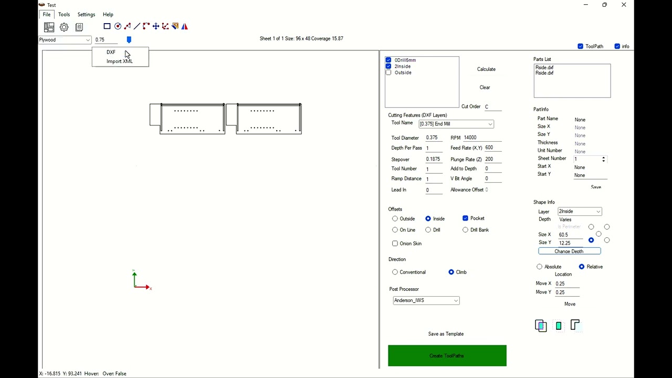Select the circle drawing tool
The height and width of the screenshot is (378, 672).
click(118, 26)
